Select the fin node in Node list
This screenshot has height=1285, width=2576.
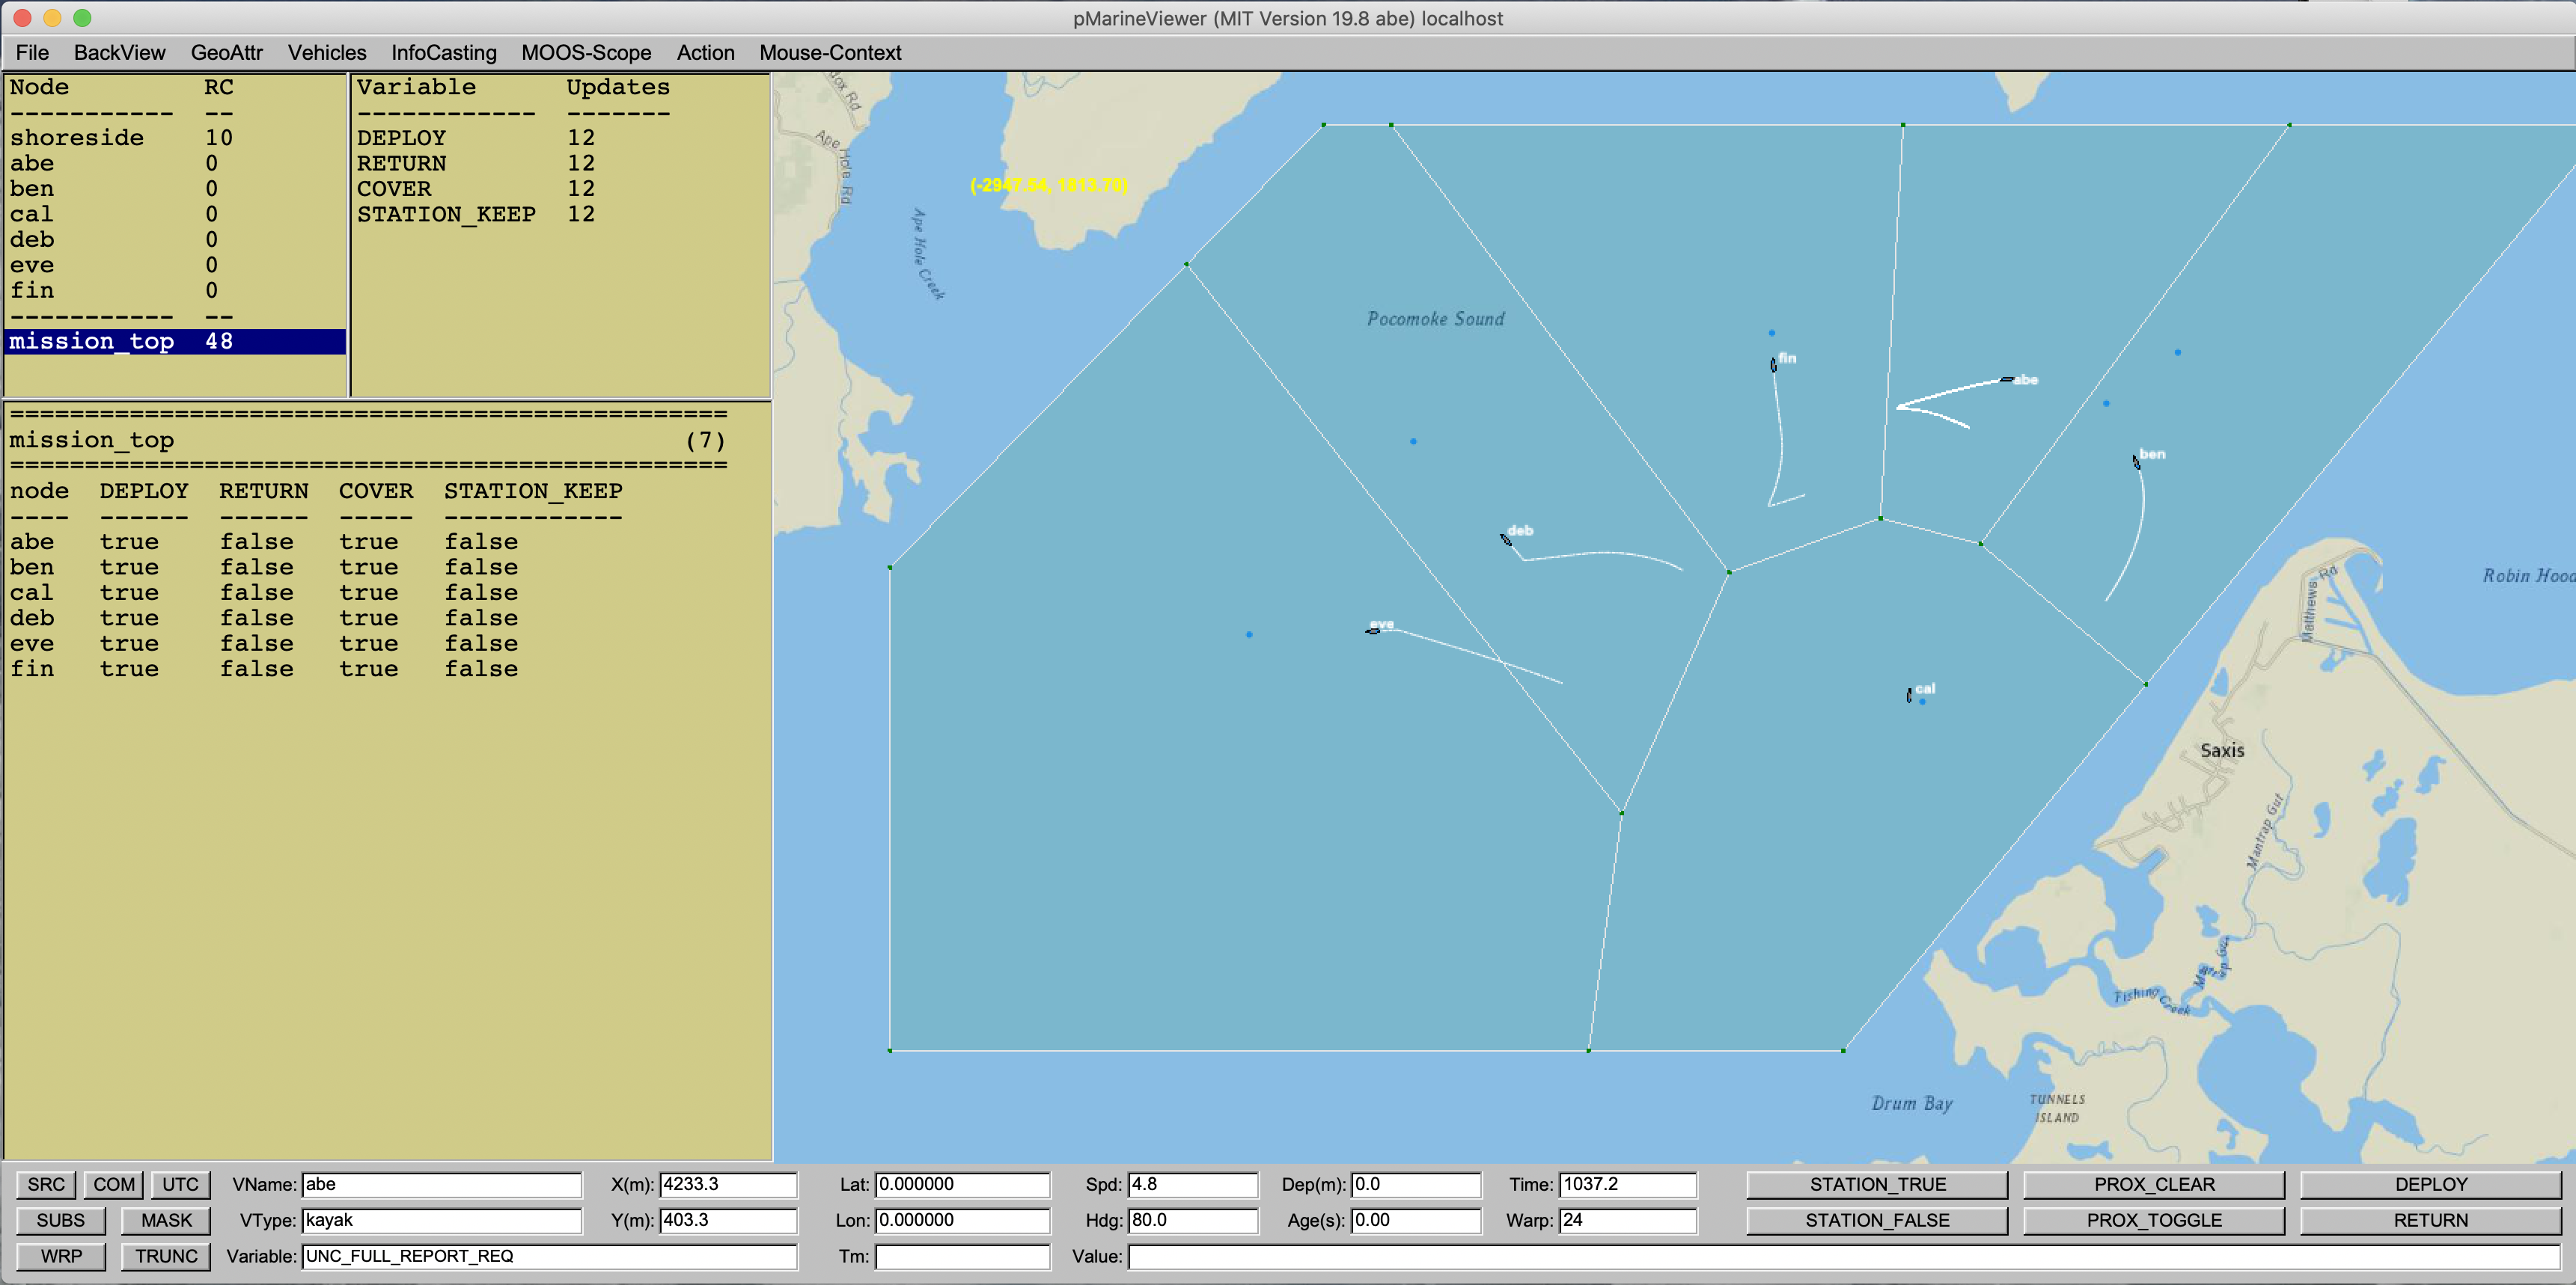click(x=175, y=291)
